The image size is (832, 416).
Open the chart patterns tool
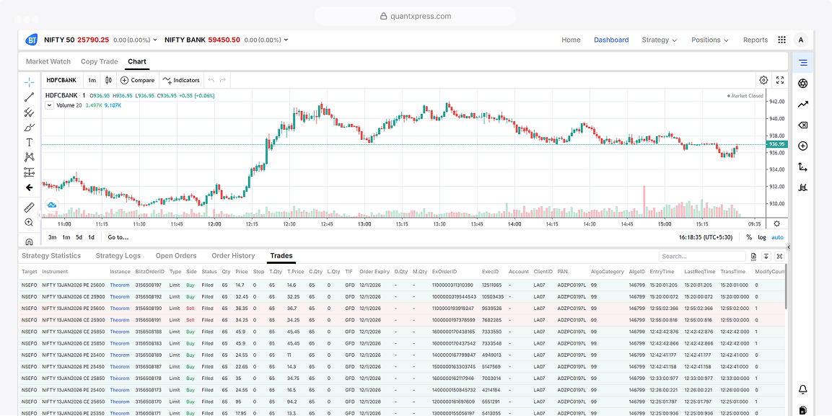(29, 157)
